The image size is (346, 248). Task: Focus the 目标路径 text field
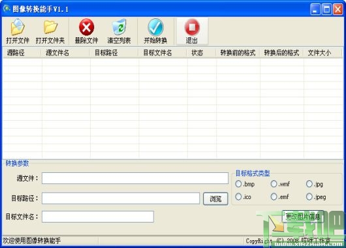pyautogui.click(x=121, y=198)
